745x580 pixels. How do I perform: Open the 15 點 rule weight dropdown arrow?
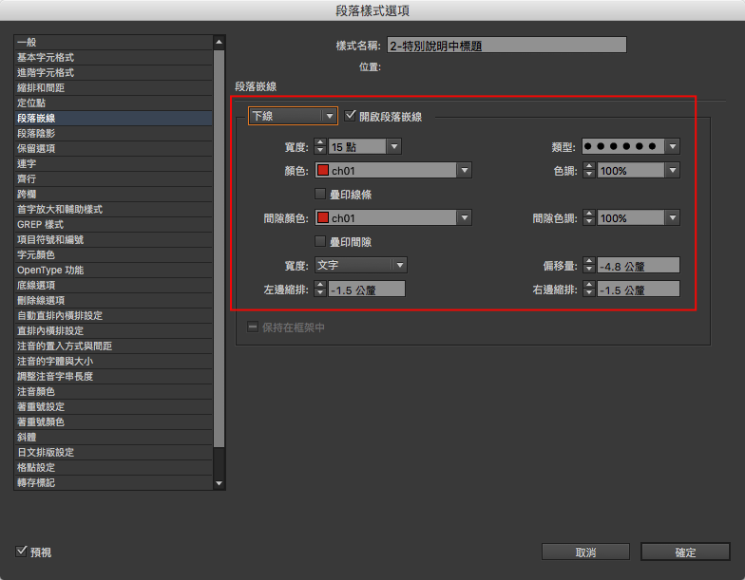(393, 146)
